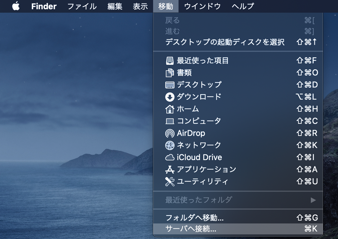Click the ホーム house icon
This screenshot has height=239, width=338.
[170, 109]
